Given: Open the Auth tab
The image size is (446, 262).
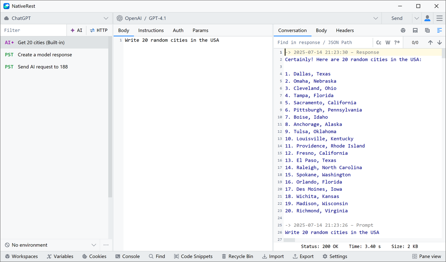Looking at the screenshot, I should pyautogui.click(x=178, y=30).
